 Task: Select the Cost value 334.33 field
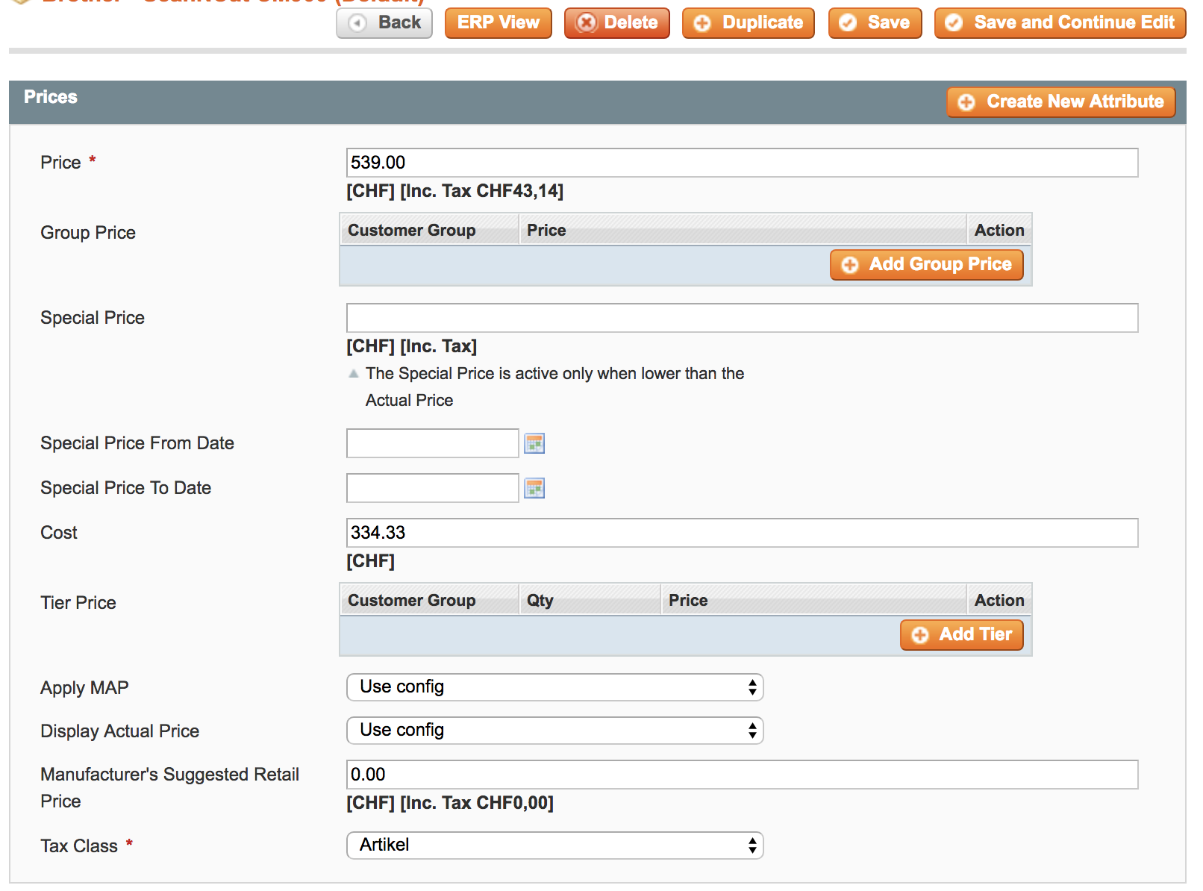[x=743, y=533]
